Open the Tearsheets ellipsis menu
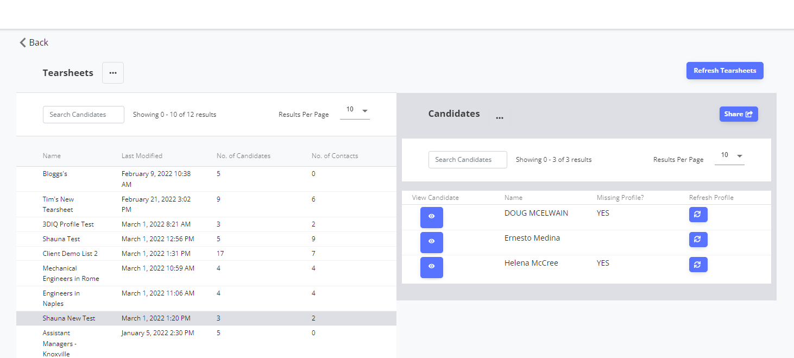Screen dimensions: 794x358 [x=113, y=73]
